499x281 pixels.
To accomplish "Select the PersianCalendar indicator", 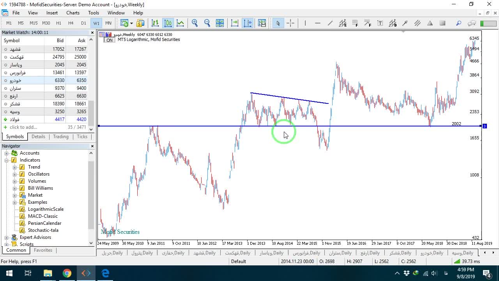I will tap(44, 223).
